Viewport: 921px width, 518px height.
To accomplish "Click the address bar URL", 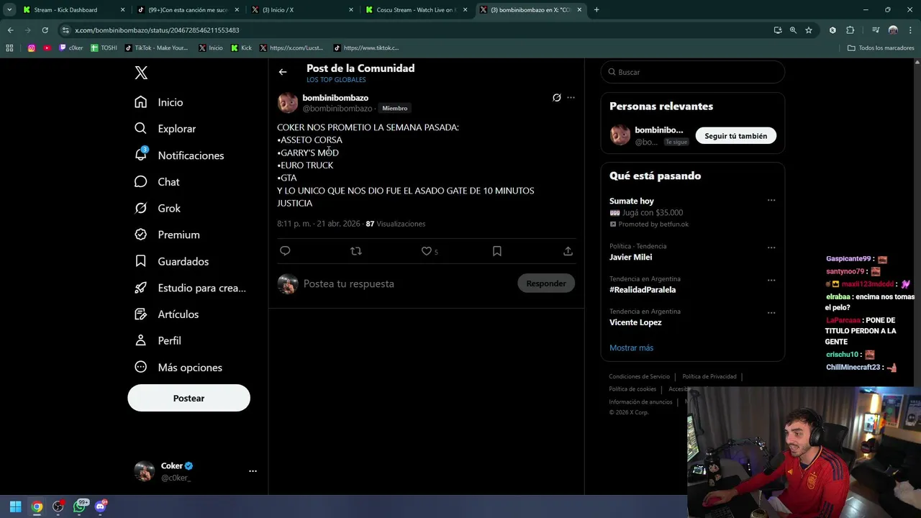I will point(157,30).
